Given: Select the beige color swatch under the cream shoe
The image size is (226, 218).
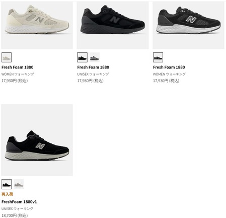Looking at the screenshot, I should point(7,57).
